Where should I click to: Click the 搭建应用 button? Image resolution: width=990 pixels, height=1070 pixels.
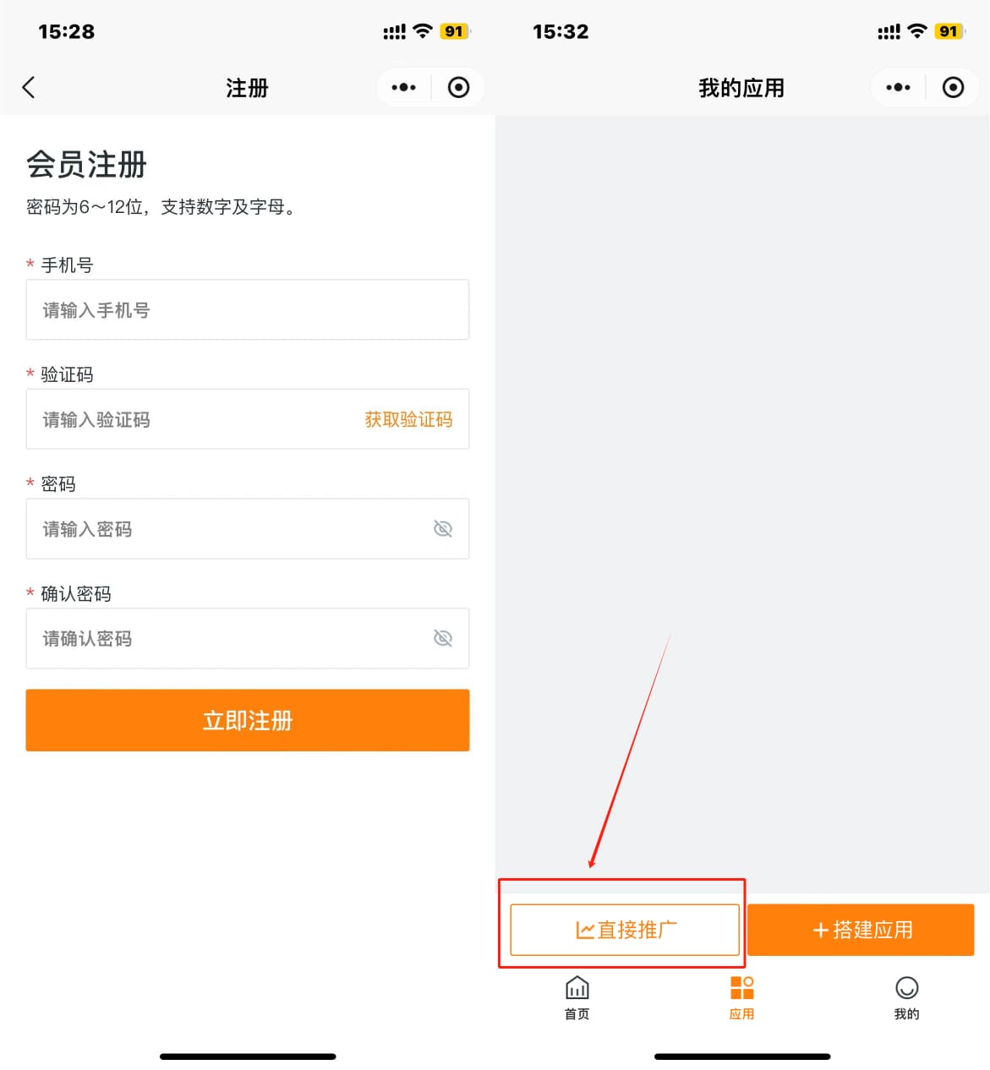tap(861, 930)
